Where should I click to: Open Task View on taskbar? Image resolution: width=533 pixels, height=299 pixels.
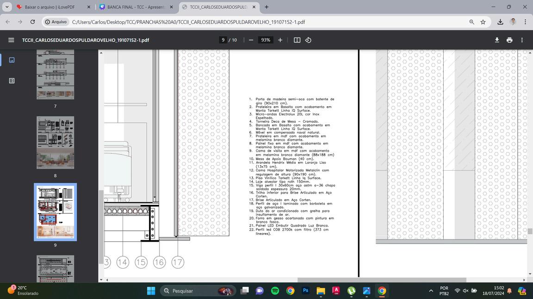click(244, 291)
